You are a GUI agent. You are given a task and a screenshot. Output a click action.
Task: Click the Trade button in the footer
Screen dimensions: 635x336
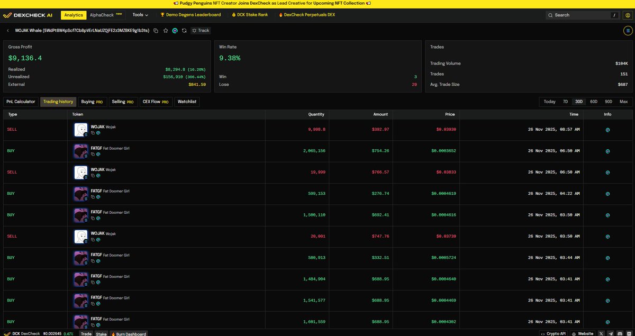(x=86, y=334)
